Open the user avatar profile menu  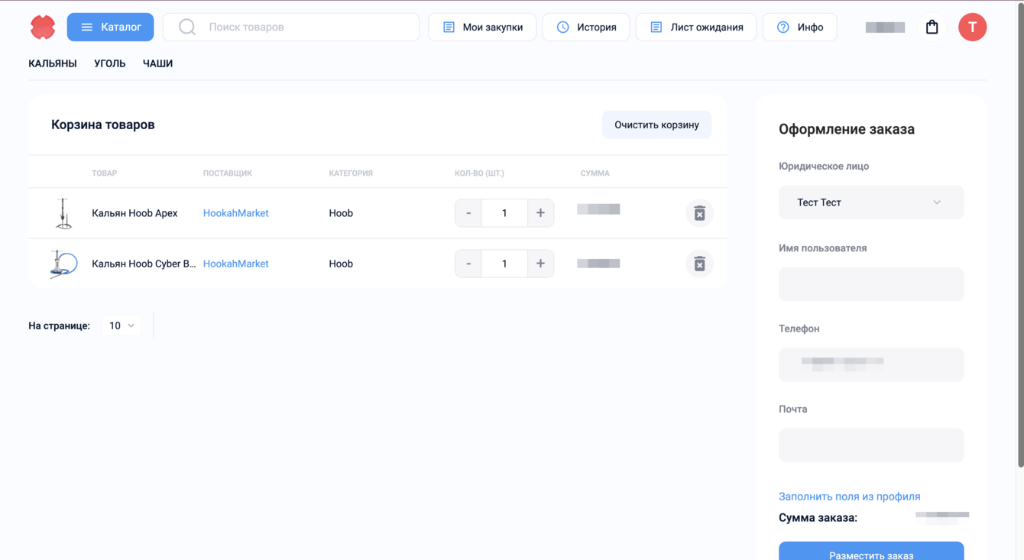tap(972, 28)
